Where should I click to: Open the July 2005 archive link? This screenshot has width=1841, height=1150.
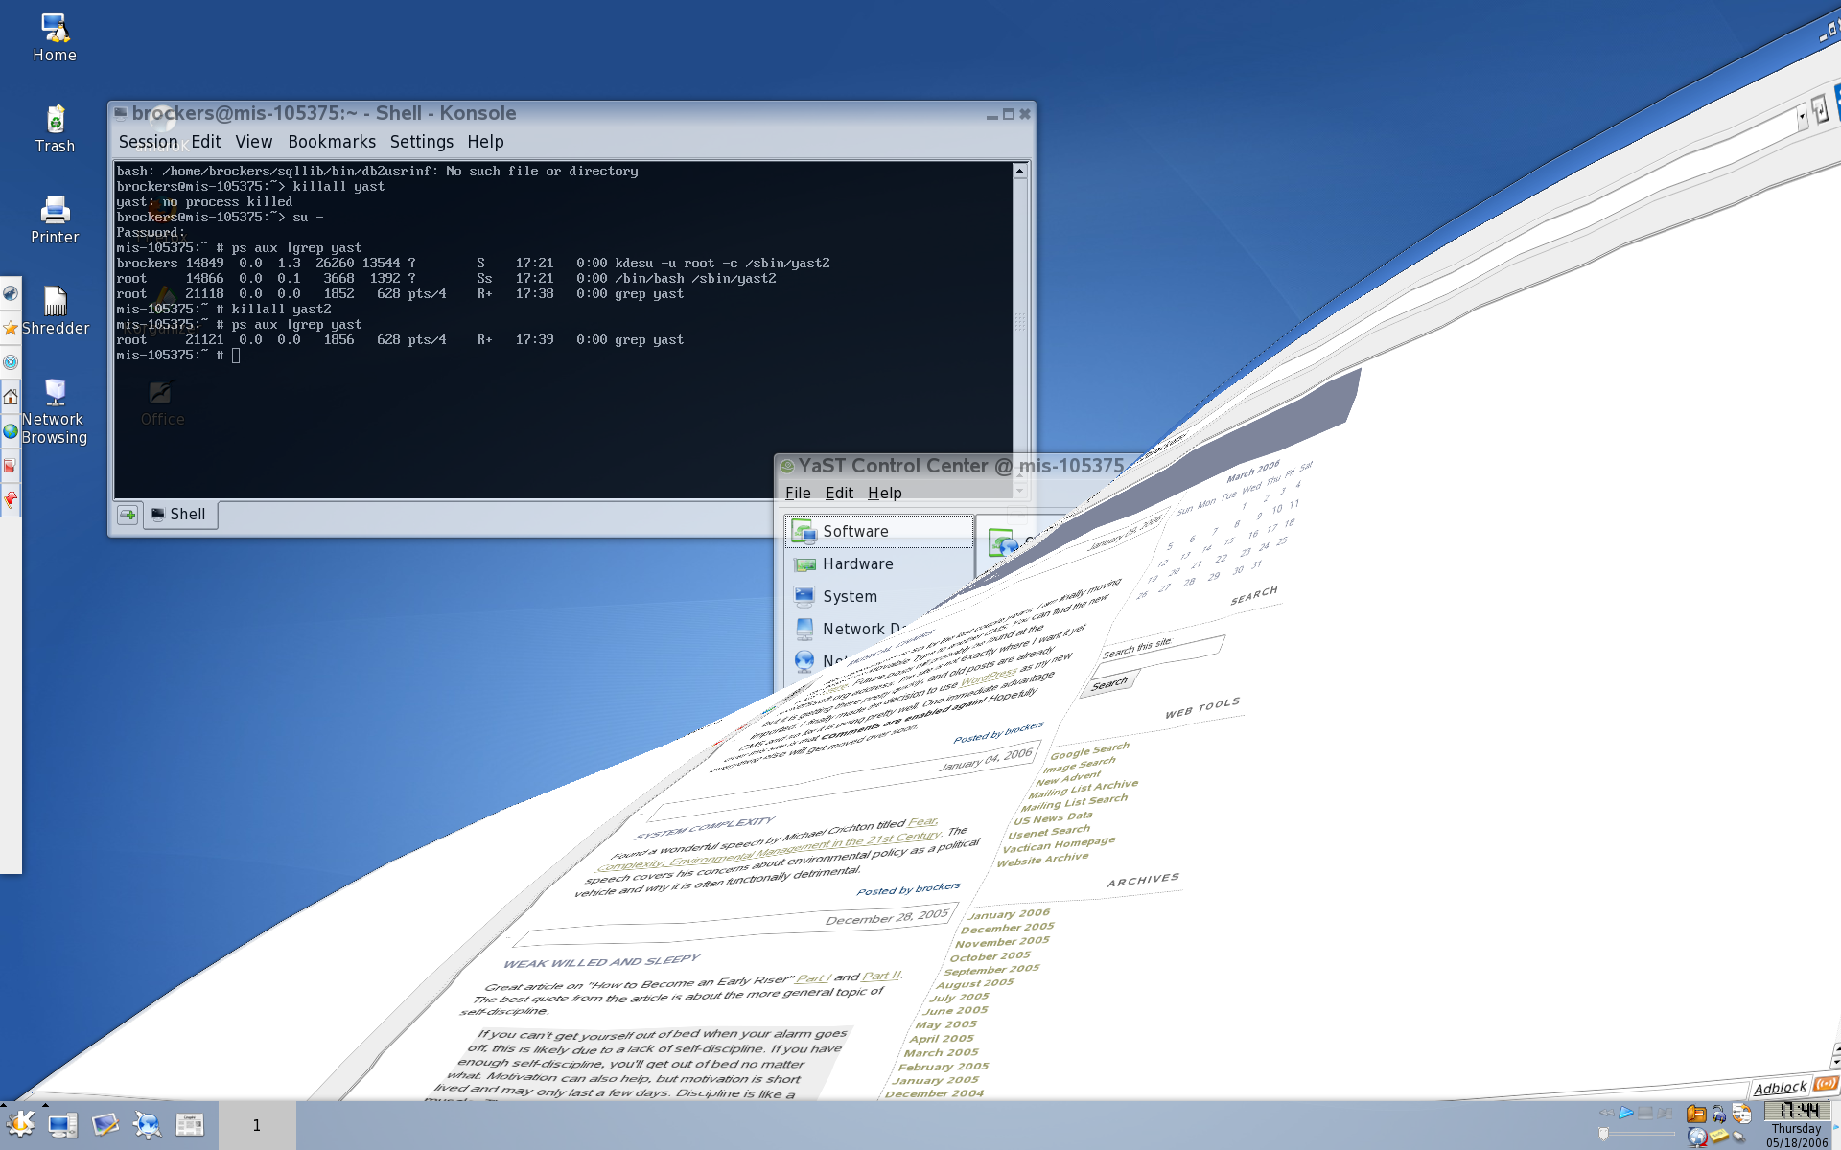tap(959, 997)
